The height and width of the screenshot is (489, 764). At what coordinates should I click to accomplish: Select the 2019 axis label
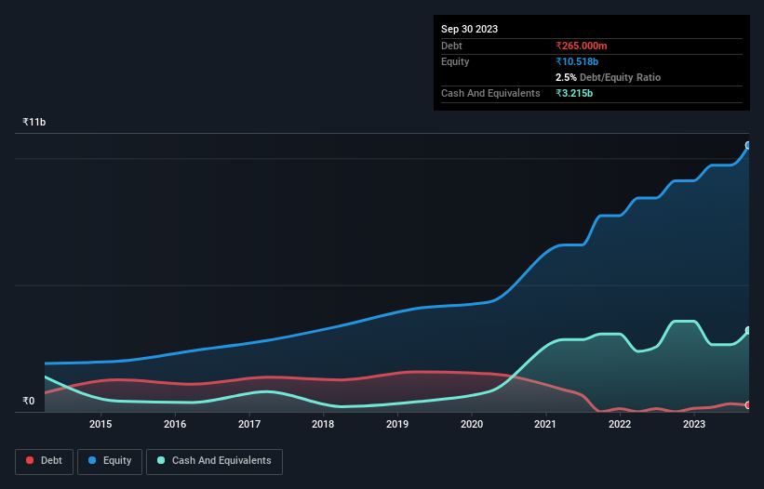tap(397, 424)
